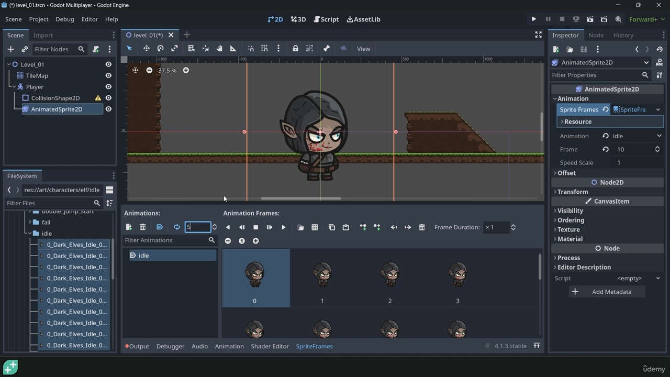Image resolution: width=670 pixels, height=377 pixels.
Task: Toggle Grid Snapping in the toolbar
Action: pyautogui.click(x=264, y=49)
